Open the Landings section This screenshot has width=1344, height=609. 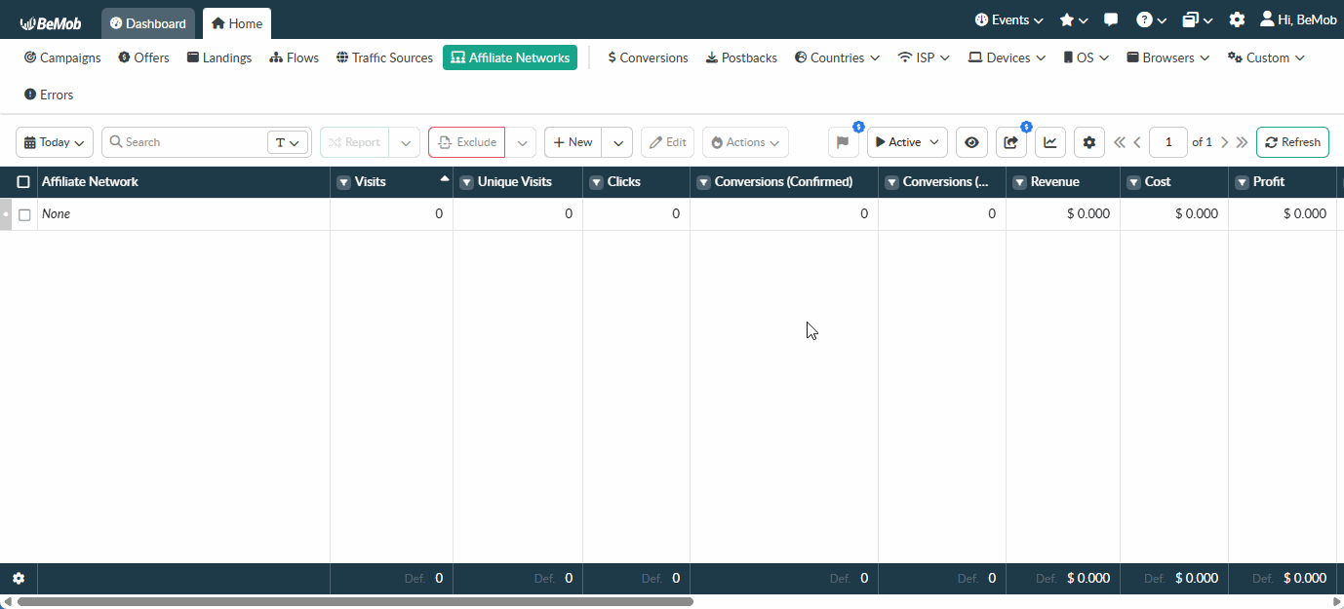coord(219,57)
